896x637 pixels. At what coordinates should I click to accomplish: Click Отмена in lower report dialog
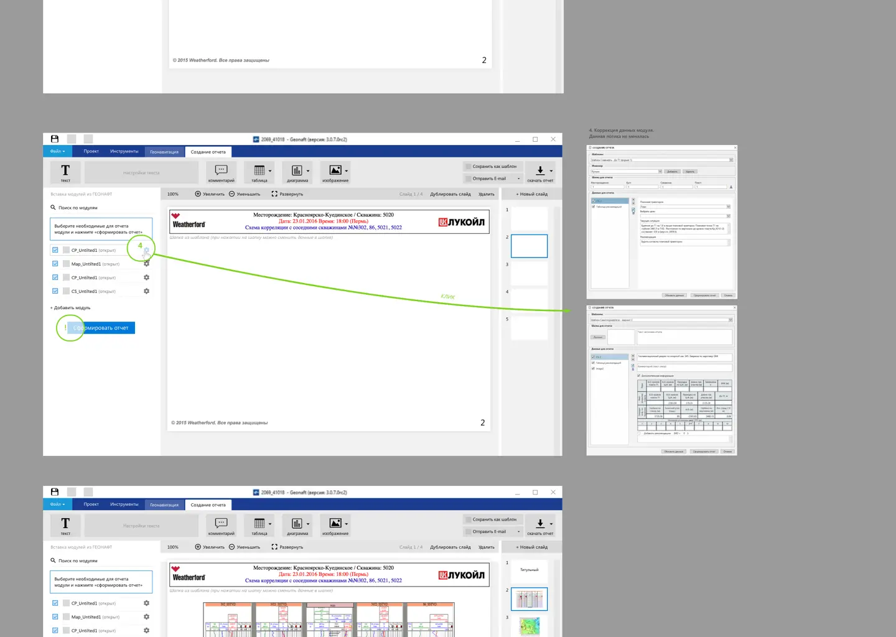[x=728, y=451]
